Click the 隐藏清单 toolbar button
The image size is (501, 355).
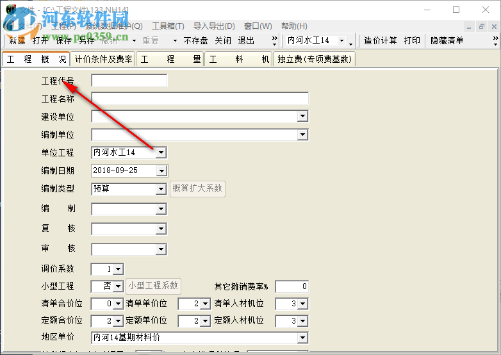pos(447,40)
